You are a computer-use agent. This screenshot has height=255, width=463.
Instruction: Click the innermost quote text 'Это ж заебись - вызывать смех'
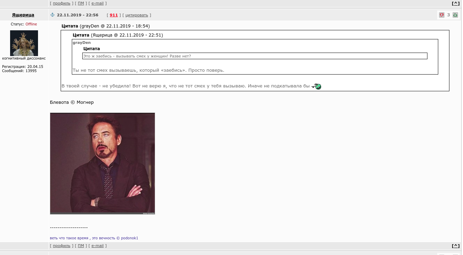coord(137,56)
